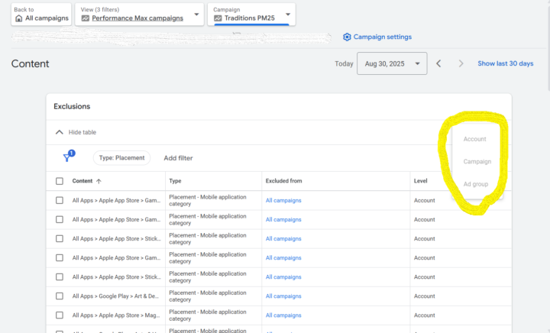This screenshot has width=550, height=333.
Task: Go to next date with right arrow
Action: (461, 63)
